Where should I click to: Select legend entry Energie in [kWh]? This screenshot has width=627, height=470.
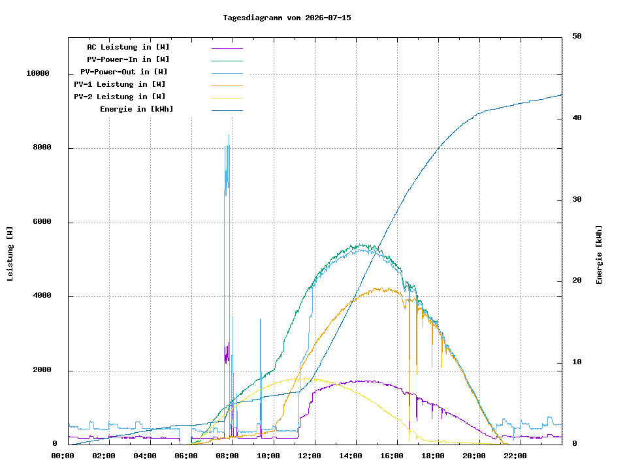[137, 109]
